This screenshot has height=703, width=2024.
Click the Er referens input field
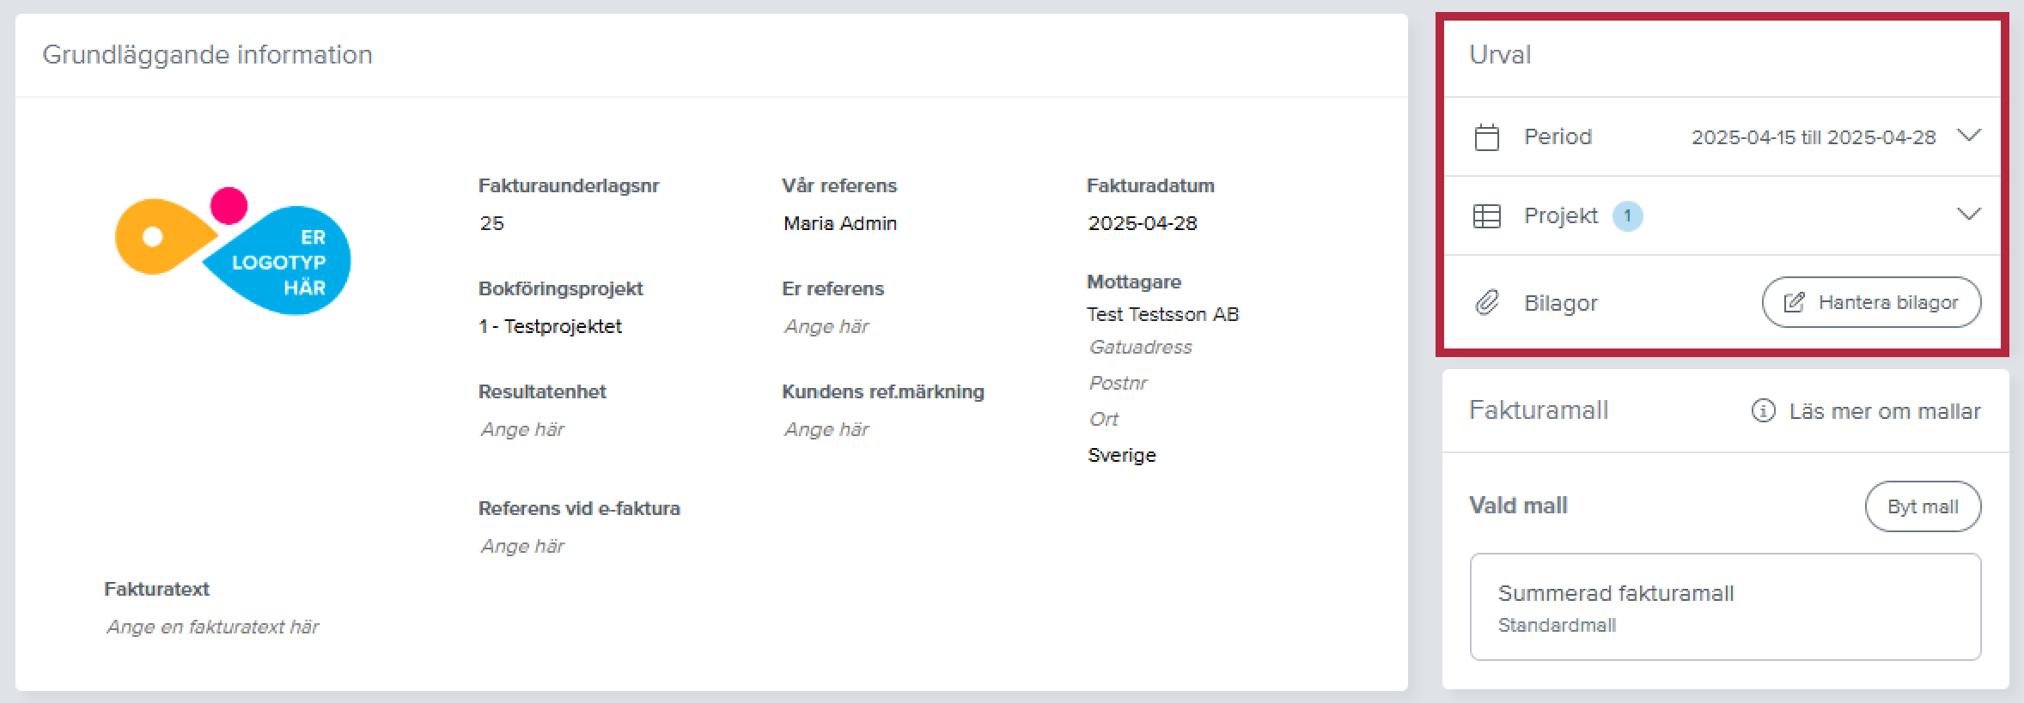(x=826, y=327)
